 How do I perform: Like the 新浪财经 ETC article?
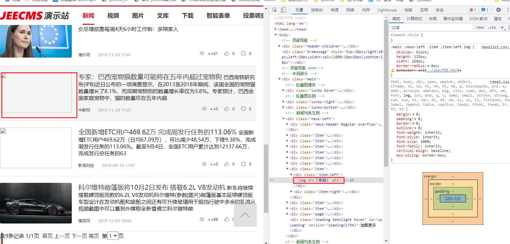(x=227, y=164)
